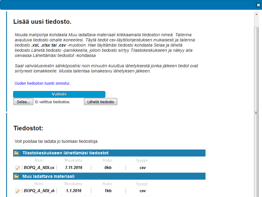
Task: Click the Valmis progress bar
Action: [59, 94]
